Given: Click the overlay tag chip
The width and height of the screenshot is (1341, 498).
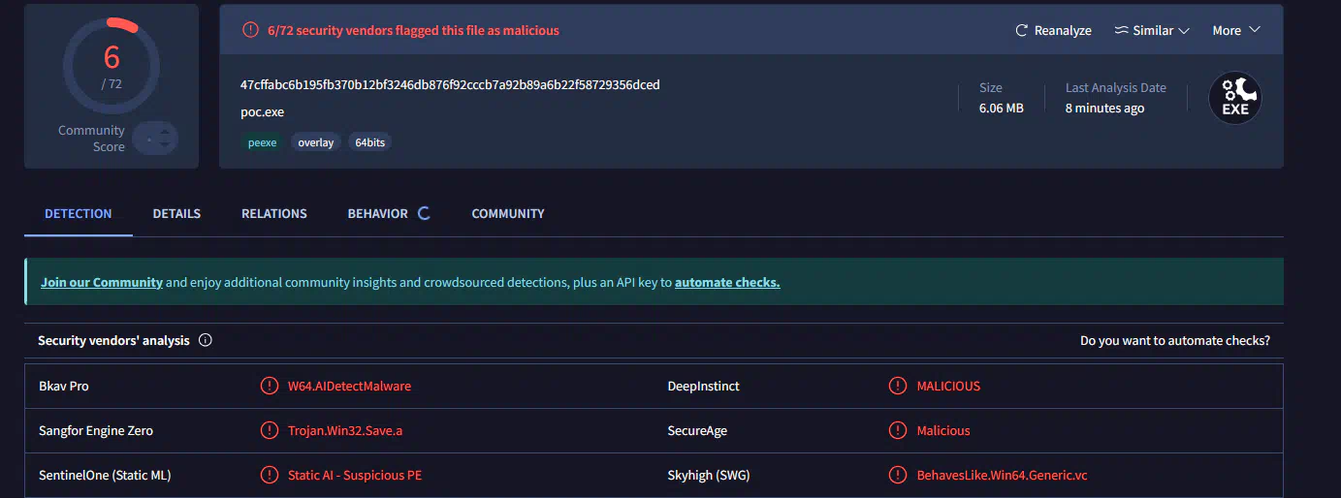Looking at the screenshot, I should click(315, 142).
